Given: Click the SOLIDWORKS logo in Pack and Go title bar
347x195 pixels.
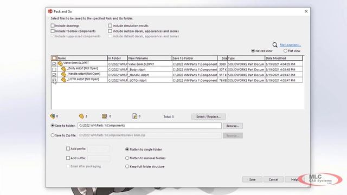Looking at the screenshot, I should coord(50,11).
